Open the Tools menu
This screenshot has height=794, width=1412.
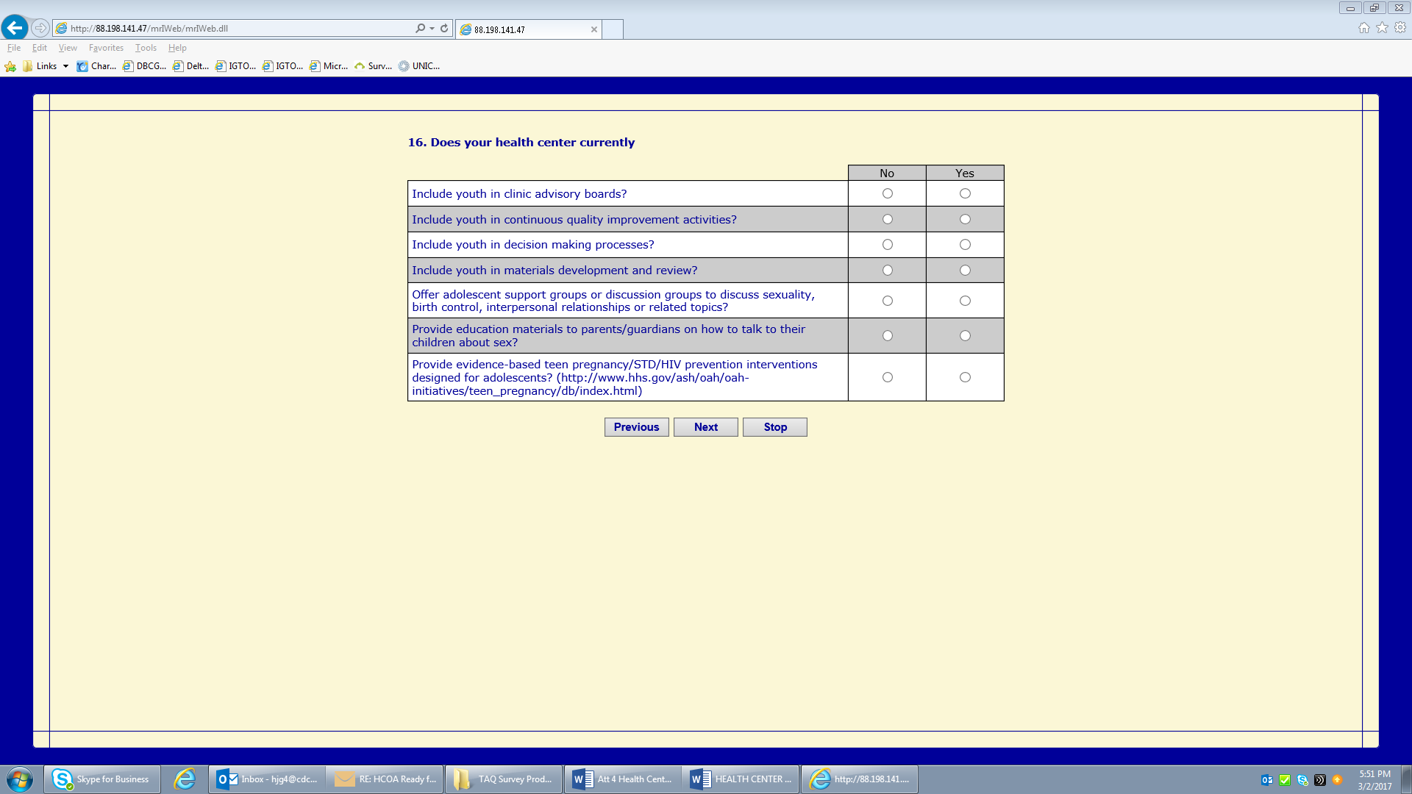point(146,48)
